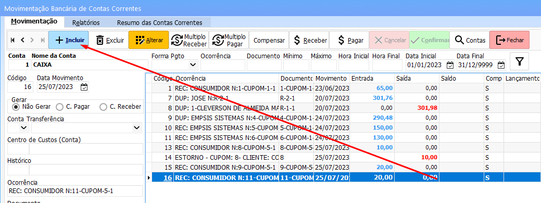541x203 pixels.
Task: Sort by Movimento column header
Action: point(331,79)
